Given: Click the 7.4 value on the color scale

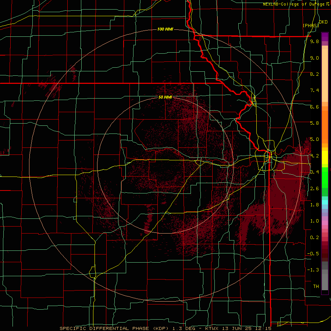Looking at the screenshot, I should pos(314,90).
